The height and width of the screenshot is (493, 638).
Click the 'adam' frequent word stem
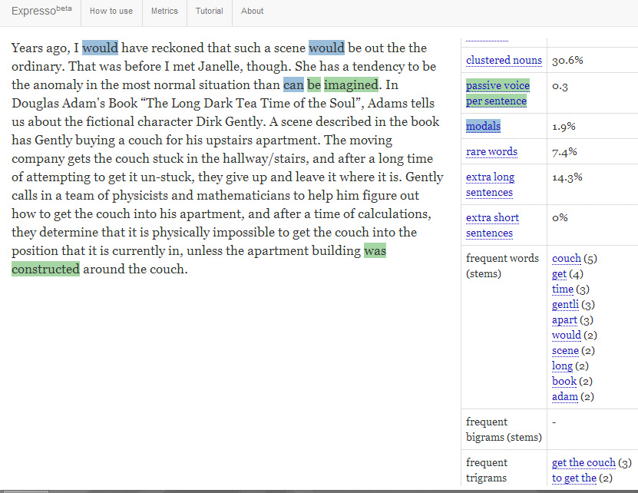coord(564,396)
